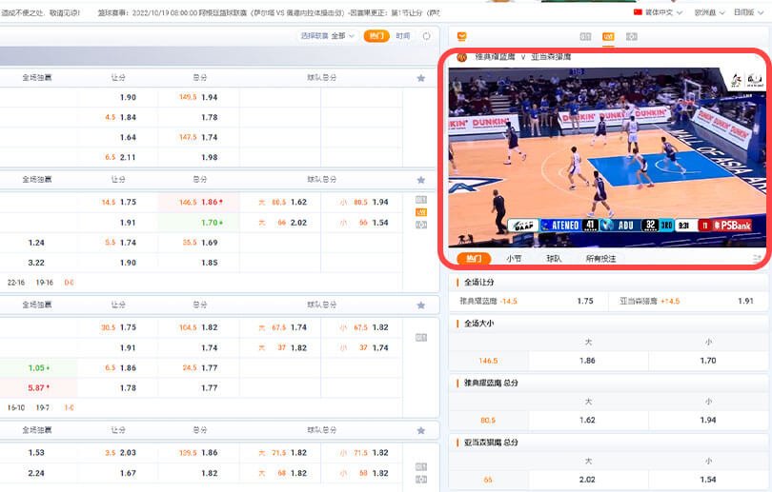Select team total 大 80.5 1.62 in the list
This screenshot has width=772, height=492.
[280, 202]
